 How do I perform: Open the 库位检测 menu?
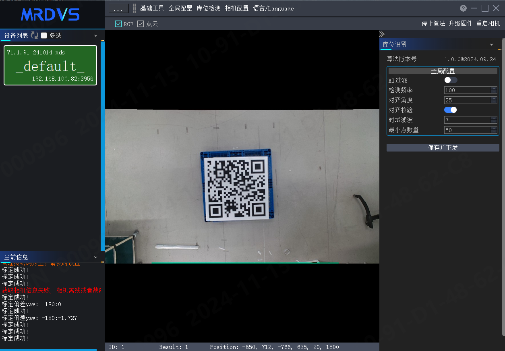209,8
